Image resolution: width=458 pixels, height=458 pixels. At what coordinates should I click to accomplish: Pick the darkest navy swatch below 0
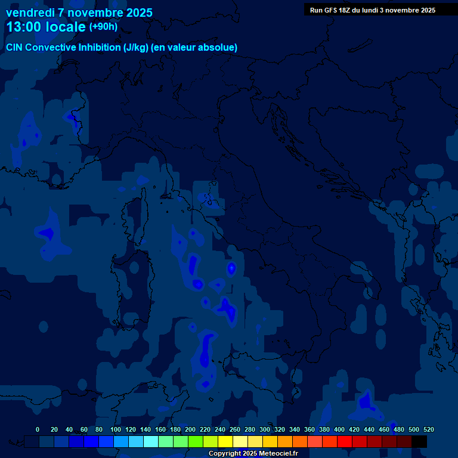pos(32,442)
